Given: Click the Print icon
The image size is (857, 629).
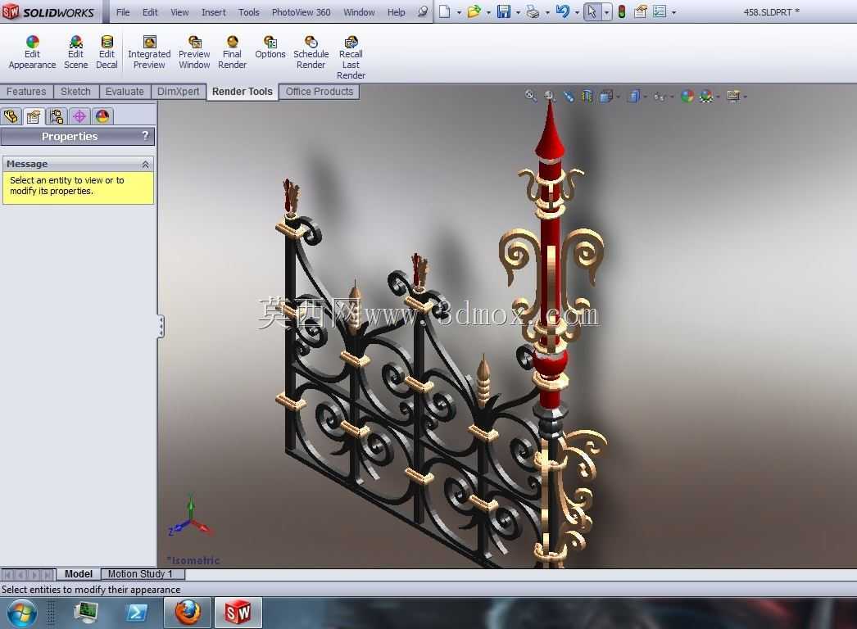Looking at the screenshot, I should pos(533,11).
